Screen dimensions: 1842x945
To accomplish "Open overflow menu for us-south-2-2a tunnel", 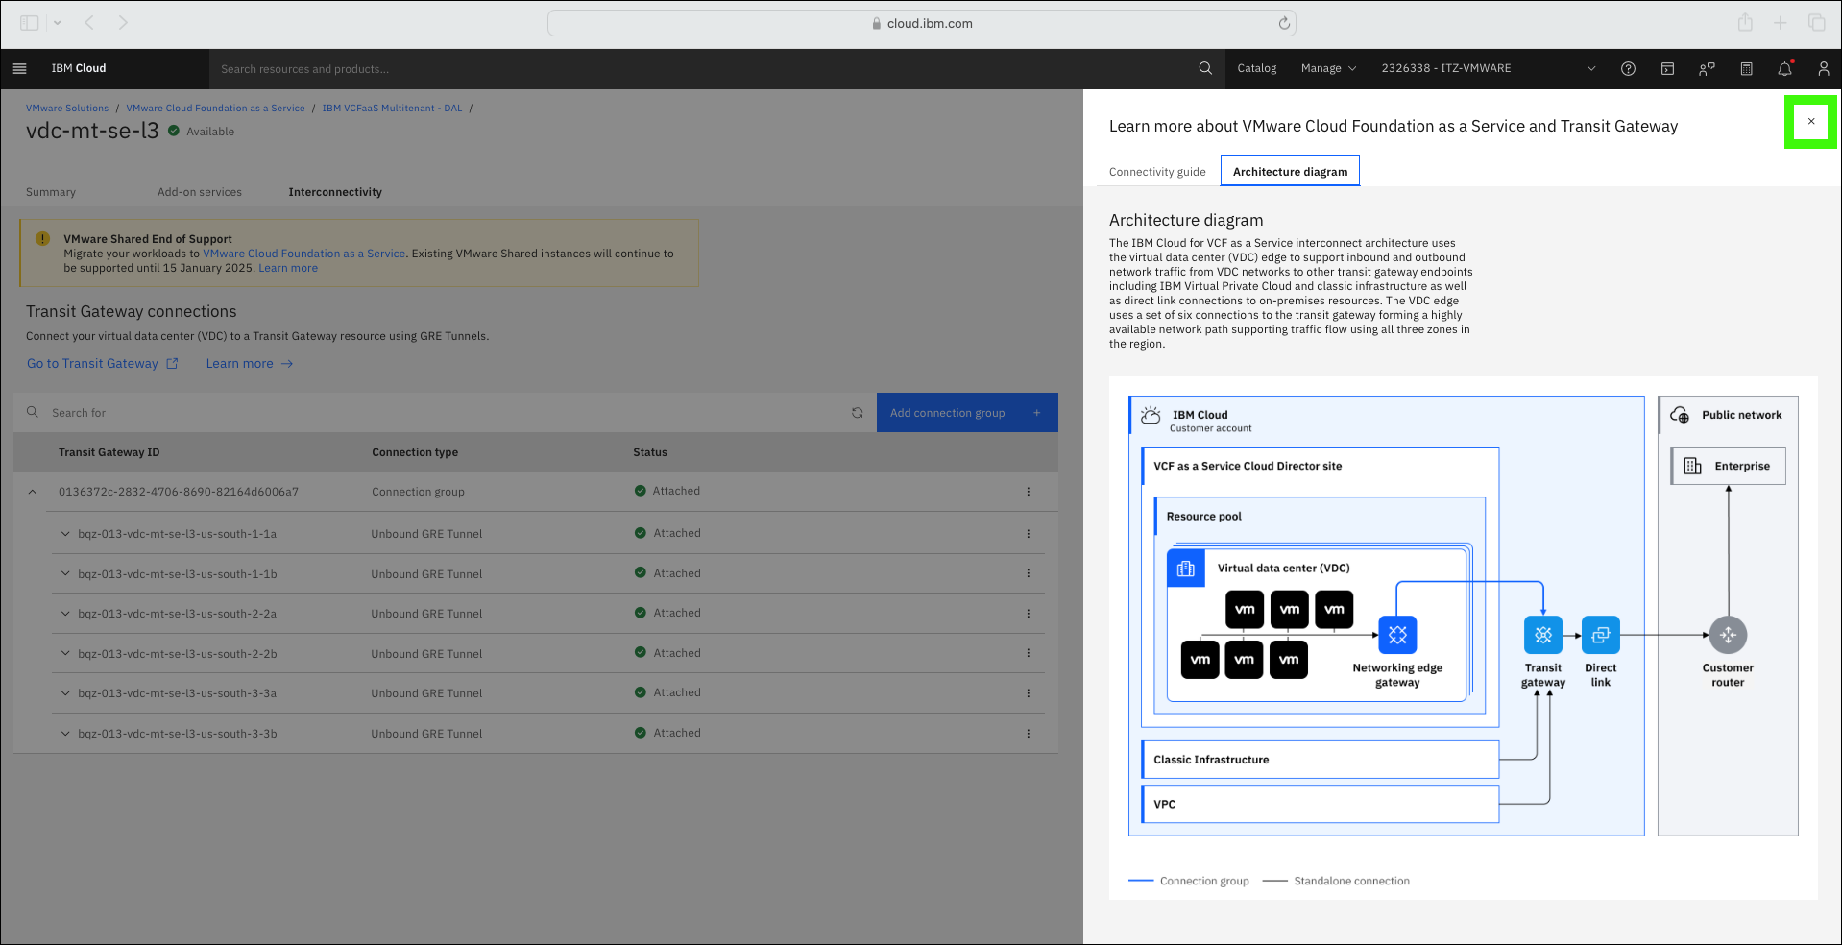I will (1028, 614).
